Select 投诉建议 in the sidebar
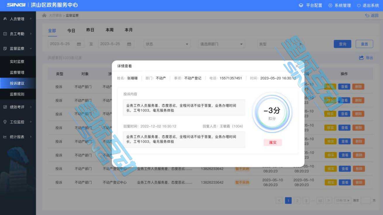The height and width of the screenshot is (215, 383). (x=18, y=83)
